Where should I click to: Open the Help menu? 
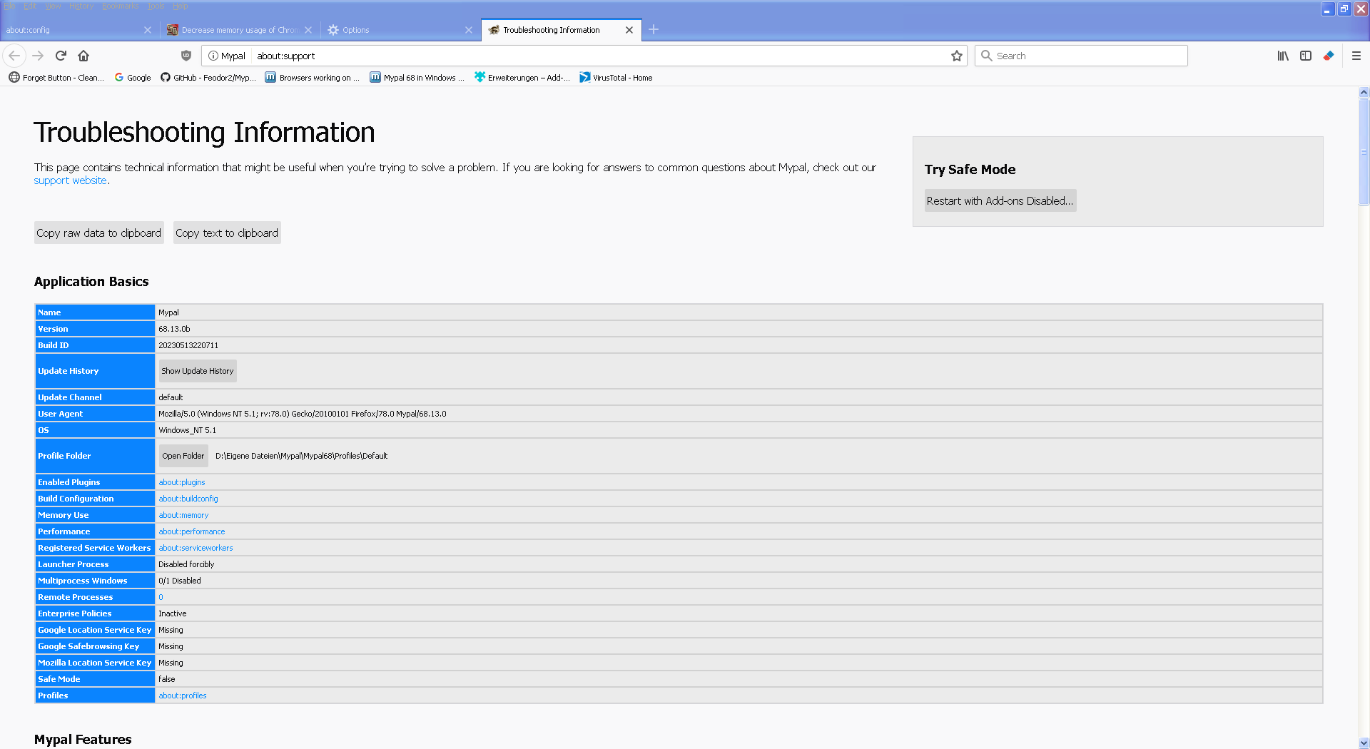click(x=181, y=6)
